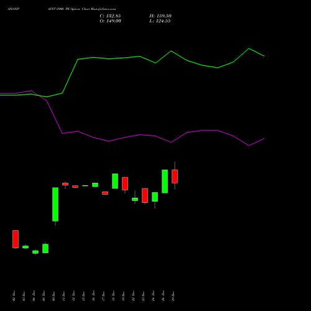Screen dimensions: 311x311
Task: Click the high value H: 159.50
Action: tap(160, 16)
